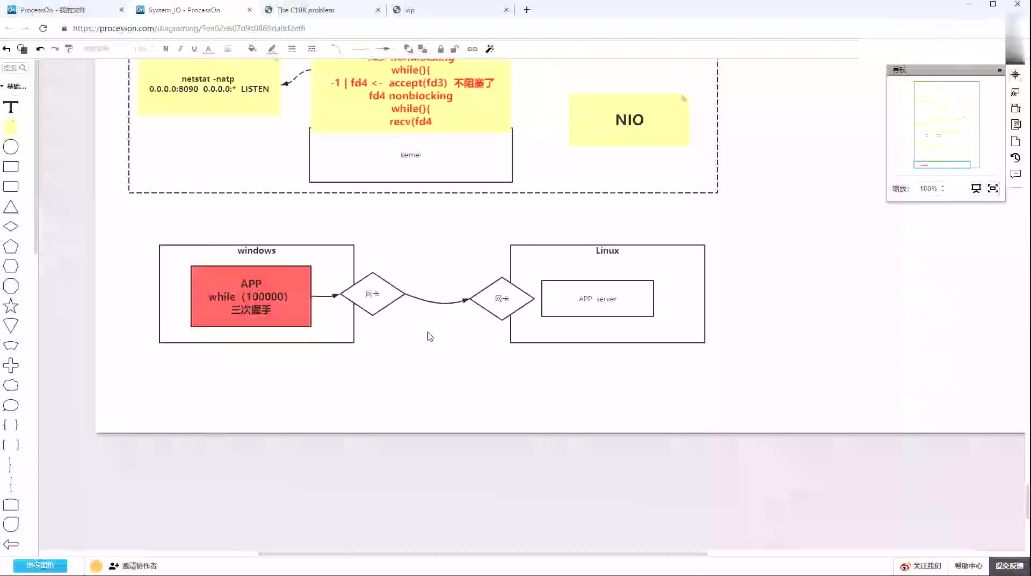
Task: Open a new browser tab
Action: click(x=527, y=10)
